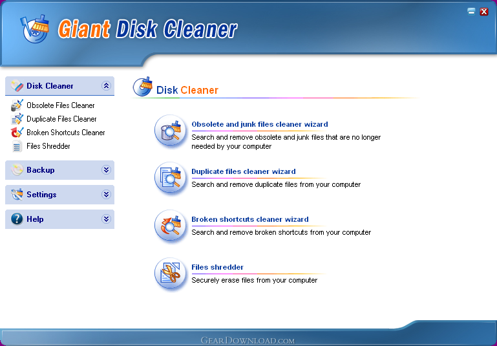This screenshot has height=346, width=497.
Task: Click 'Search and remove duplicate files' description
Action: click(x=276, y=184)
